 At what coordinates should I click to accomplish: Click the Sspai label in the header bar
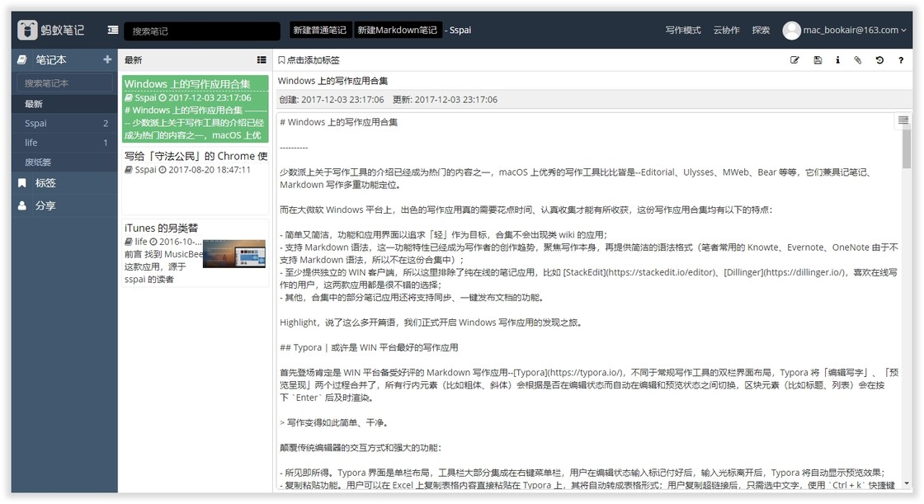[x=460, y=30]
